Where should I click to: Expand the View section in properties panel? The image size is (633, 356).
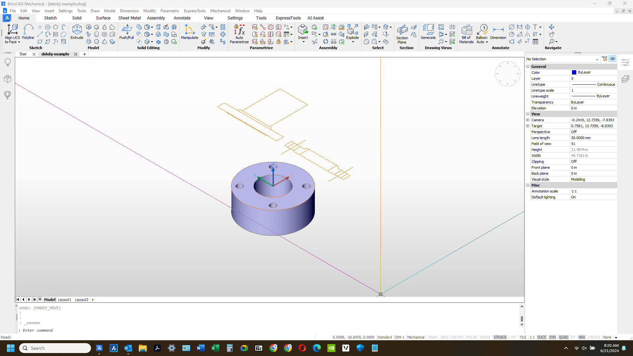pyautogui.click(x=528, y=114)
